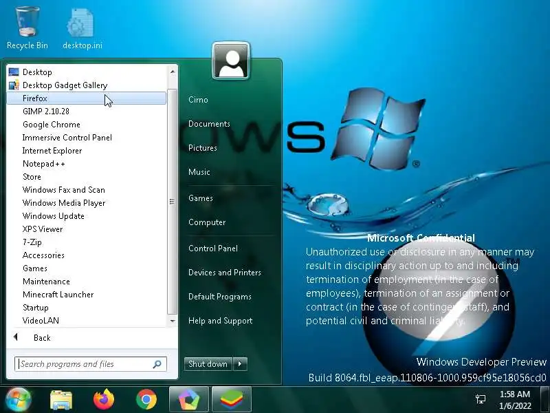Click the Desktop program icon

click(13, 72)
